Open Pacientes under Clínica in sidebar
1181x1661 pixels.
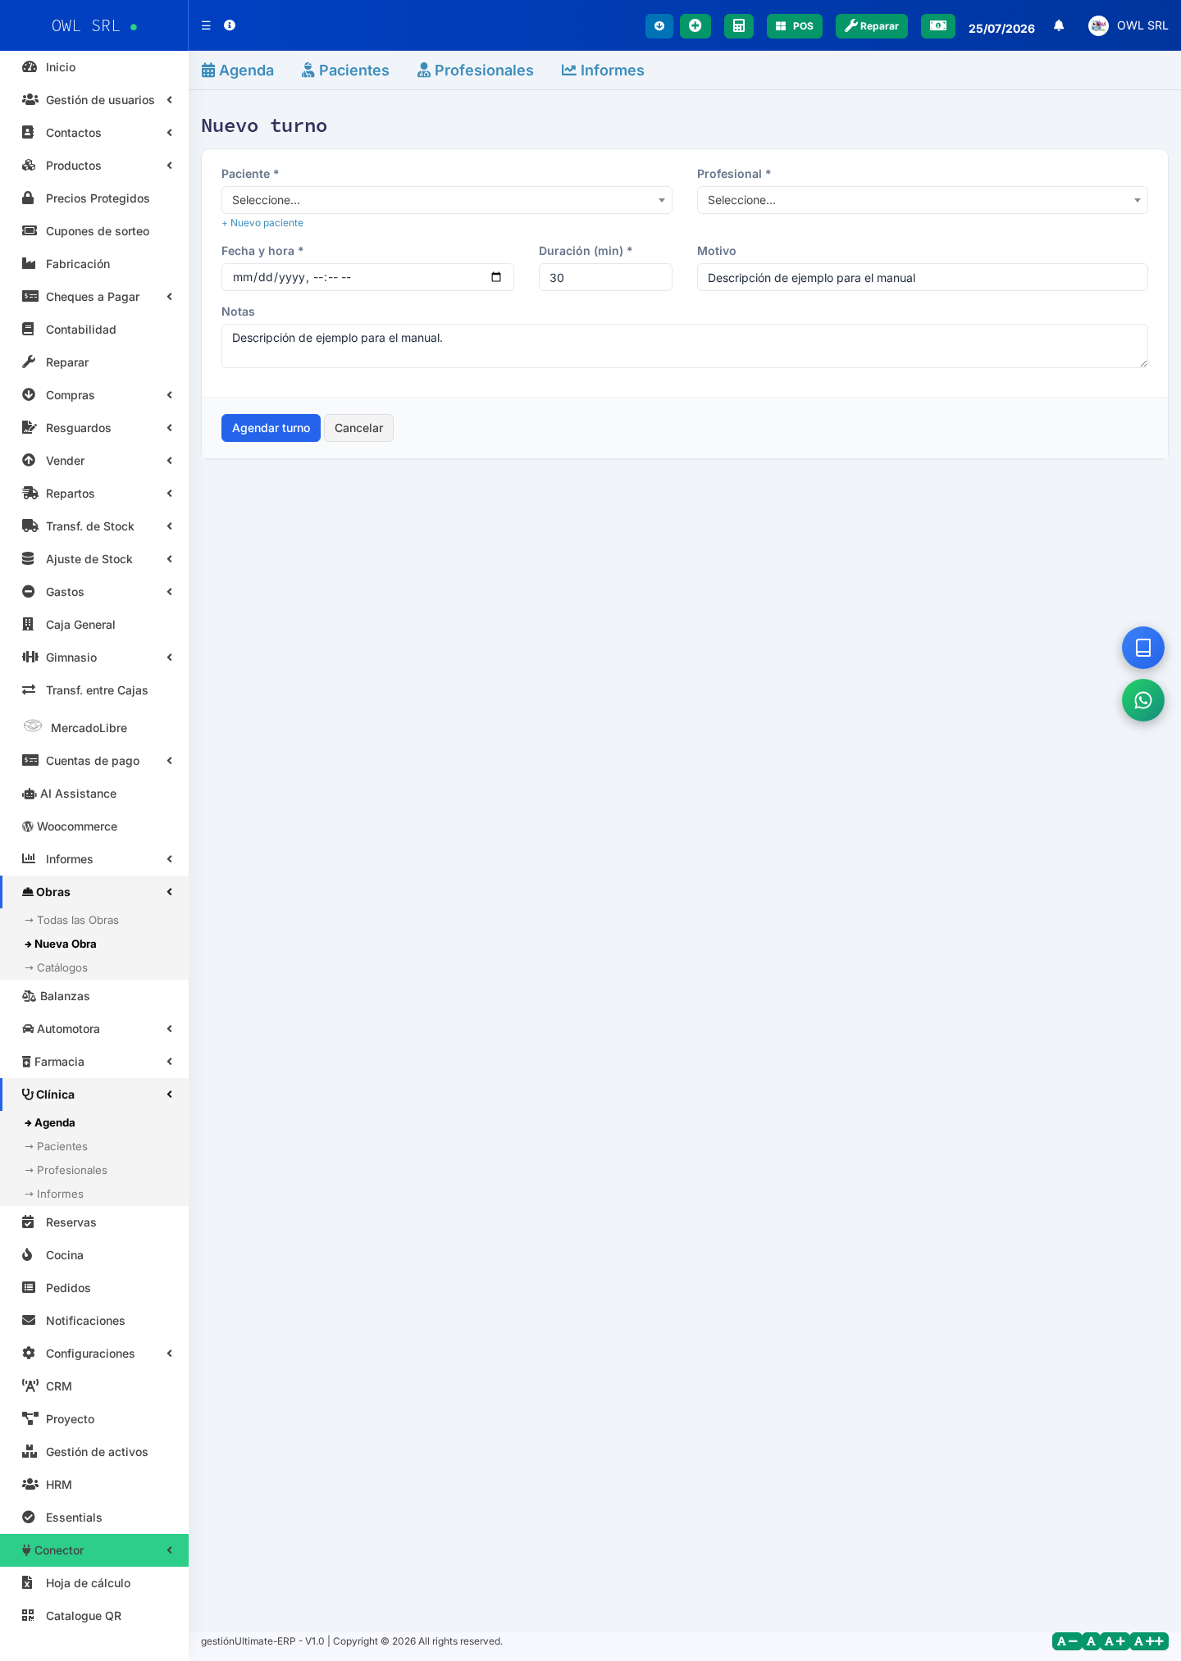tap(94, 1146)
